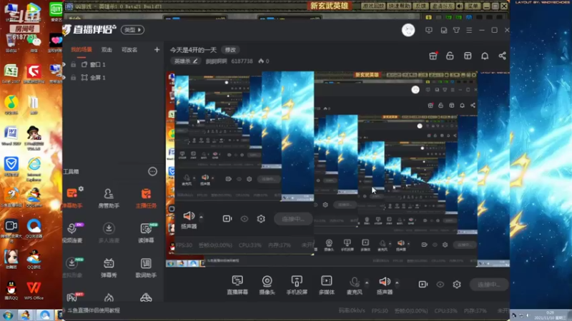Open 腾讯QQ desktop shortcut
Image resolution: width=572 pixels, height=321 pixels.
(11, 290)
